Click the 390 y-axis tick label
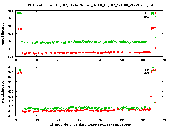169x127 pixels. click(11, 41)
